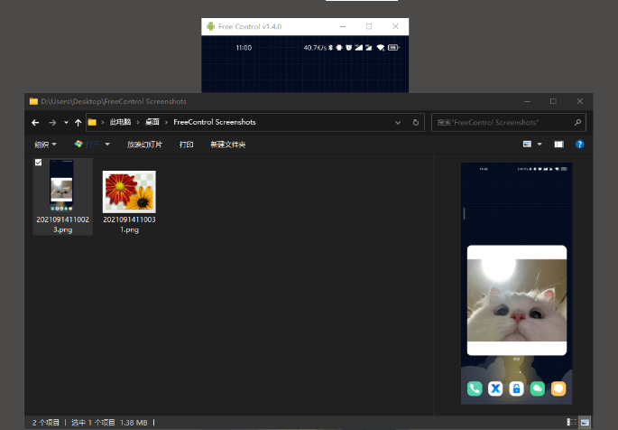Open File Explorer help icon
The height and width of the screenshot is (430, 618).
(580, 144)
